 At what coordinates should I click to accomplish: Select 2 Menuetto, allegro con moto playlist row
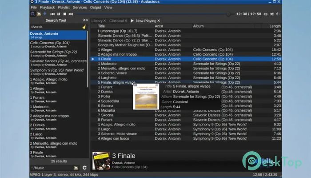tap(186, 69)
